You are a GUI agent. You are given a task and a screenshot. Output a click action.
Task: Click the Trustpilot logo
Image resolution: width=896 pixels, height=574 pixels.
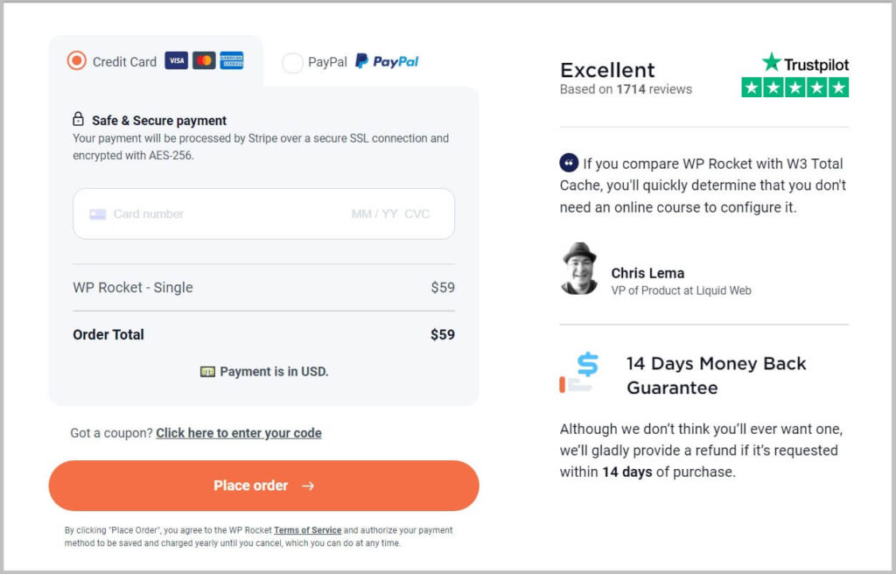(805, 64)
